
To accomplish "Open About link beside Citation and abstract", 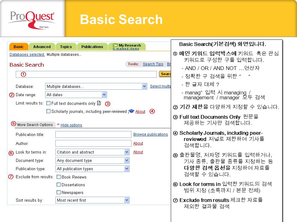I will coord(138,152).
